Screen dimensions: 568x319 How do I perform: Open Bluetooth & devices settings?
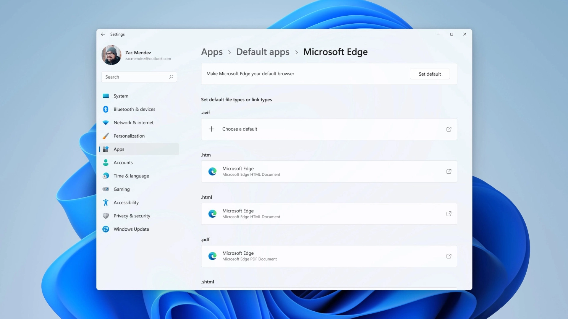[134, 109]
